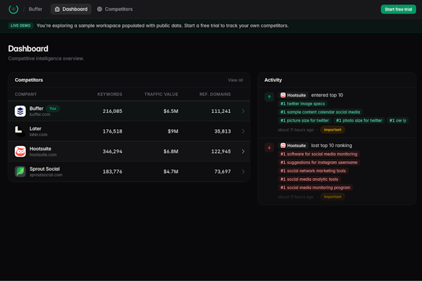Click the green circular app logo
This screenshot has width=422, height=281.
[14, 9]
